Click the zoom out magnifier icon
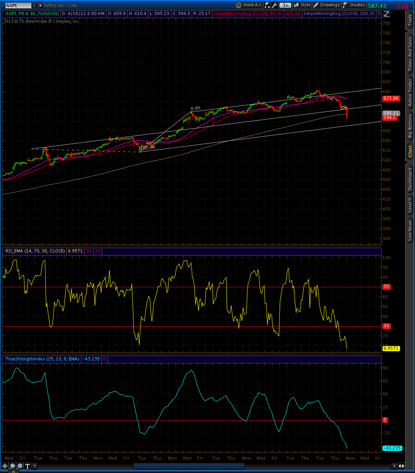 pyautogui.click(x=20, y=466)
